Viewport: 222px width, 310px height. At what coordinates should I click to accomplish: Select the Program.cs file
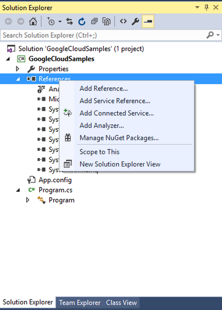pos(56,190)
